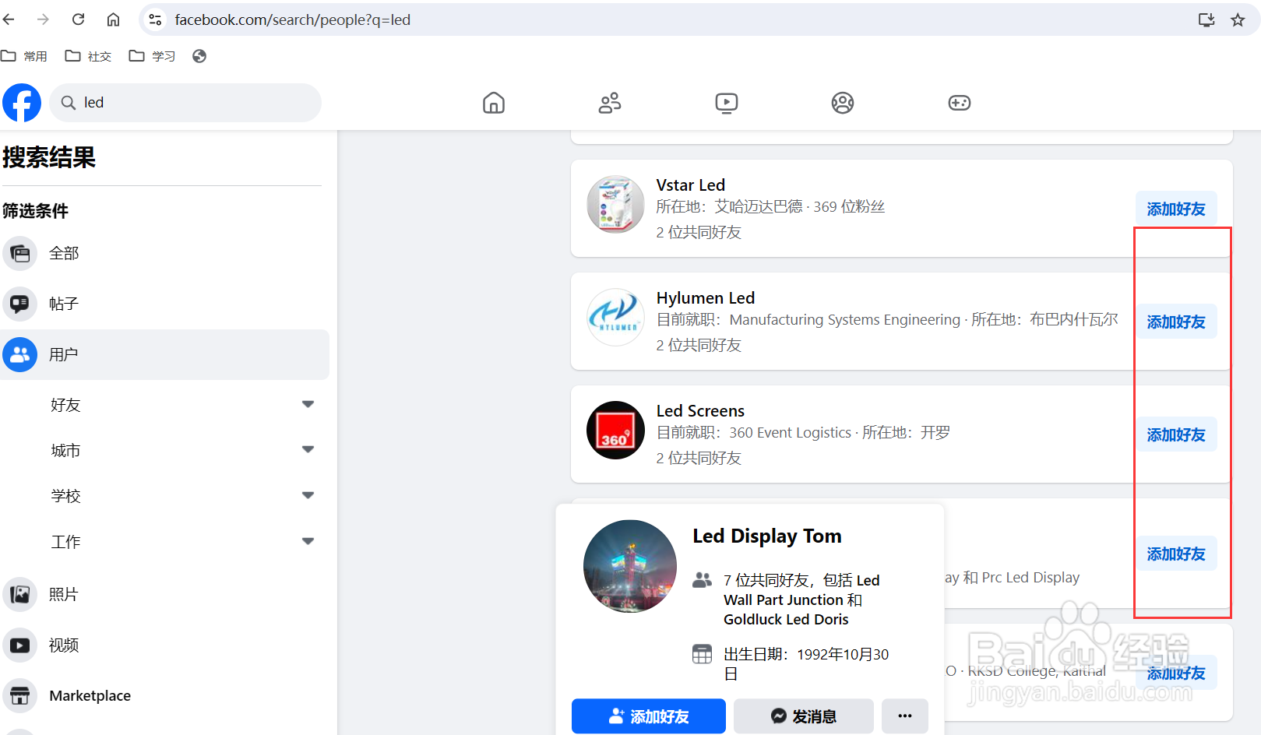Viewport: 1261px width, 735px height.
Task: Click the search box containing 'led'
Action: point(185,102)
